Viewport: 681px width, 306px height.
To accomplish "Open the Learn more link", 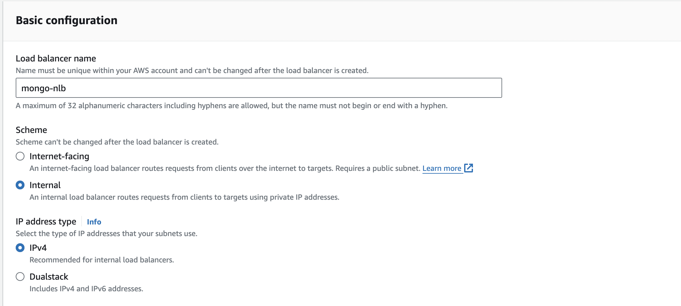I will click(442, 168).
